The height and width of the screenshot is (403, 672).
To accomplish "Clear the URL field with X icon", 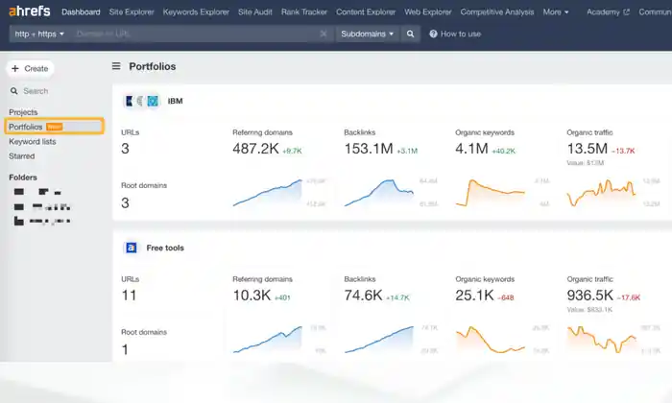I will point(324,34).
